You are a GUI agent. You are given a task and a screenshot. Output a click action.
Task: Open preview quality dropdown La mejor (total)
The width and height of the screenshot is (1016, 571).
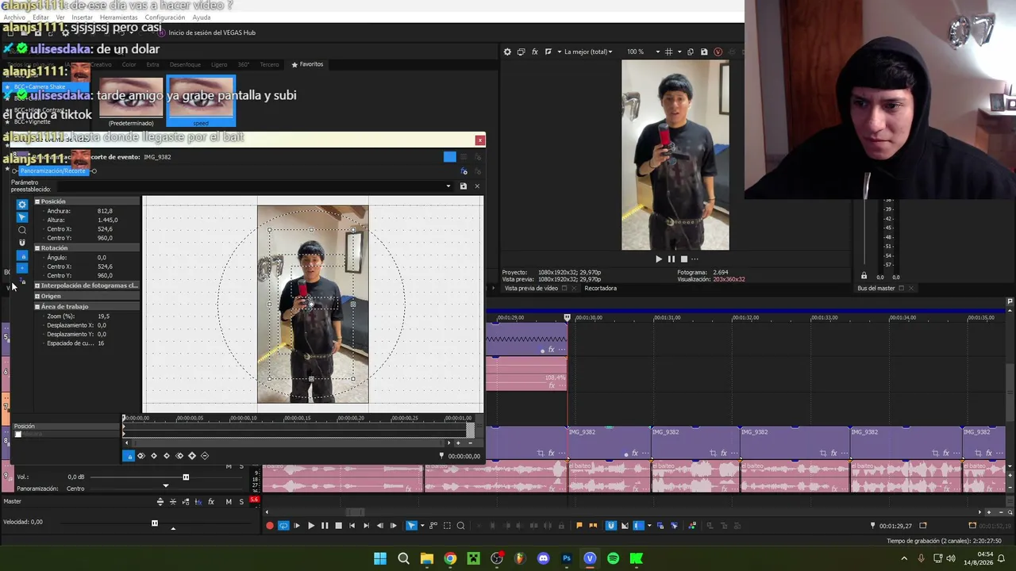point(587,52)
